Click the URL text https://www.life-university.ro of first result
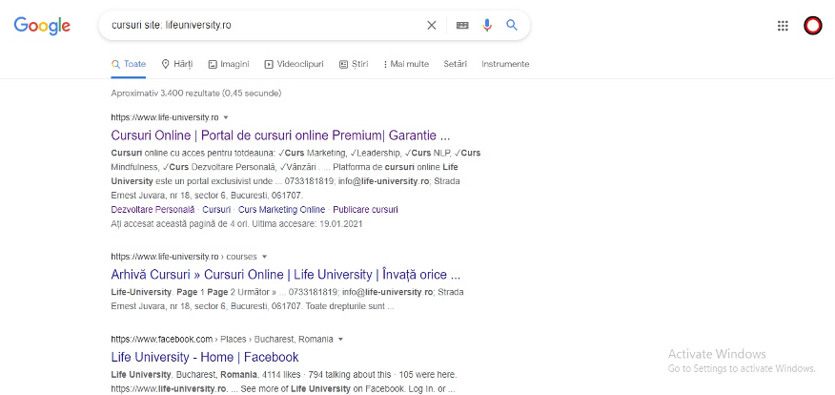The image size is (835, 395). (x=165, y=117)
